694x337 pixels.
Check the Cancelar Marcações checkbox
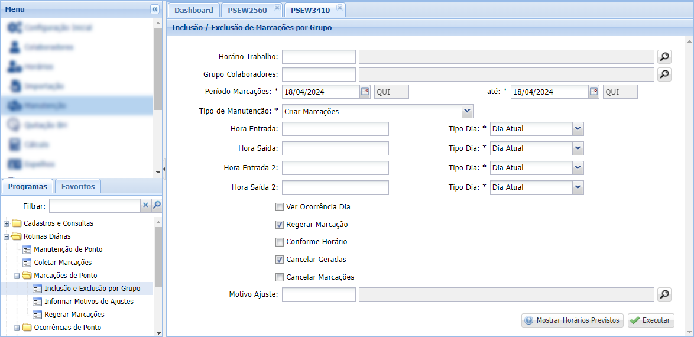pyautogui.click(x=280, y=277)
